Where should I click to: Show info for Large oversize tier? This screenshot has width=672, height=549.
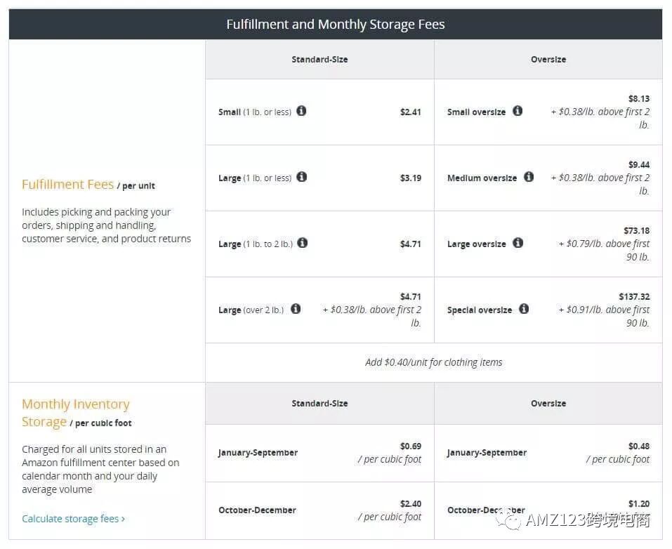pyautogui.click(x=518, y=243)
